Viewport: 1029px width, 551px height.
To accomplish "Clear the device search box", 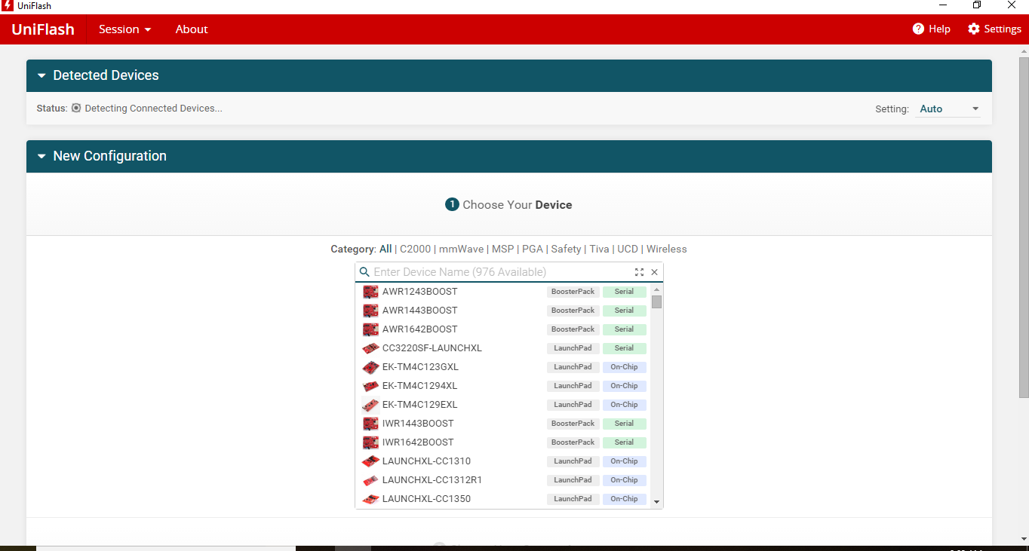I will (x=655, y=272).
